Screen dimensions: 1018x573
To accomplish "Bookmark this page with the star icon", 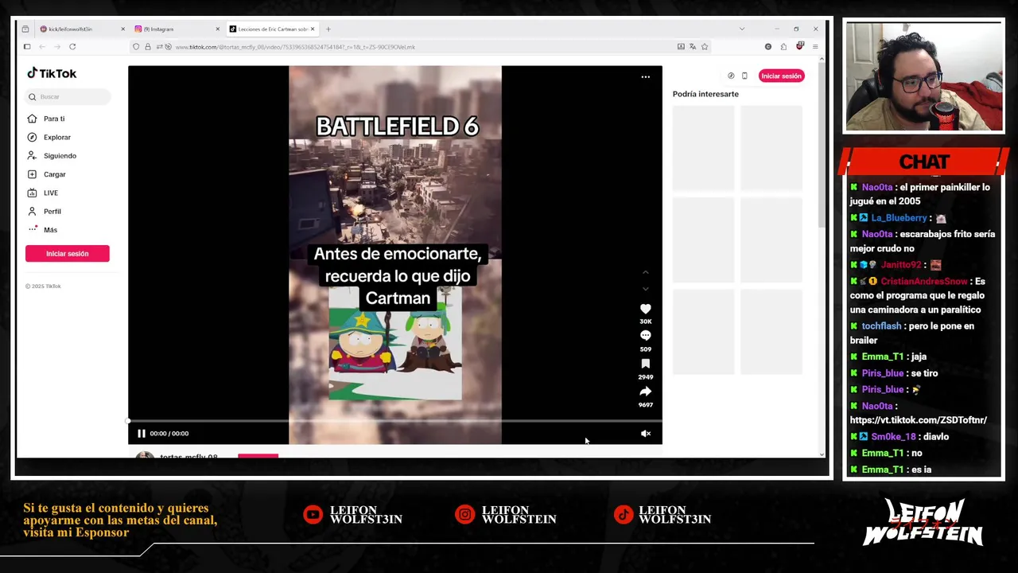I will click(705, 47).
